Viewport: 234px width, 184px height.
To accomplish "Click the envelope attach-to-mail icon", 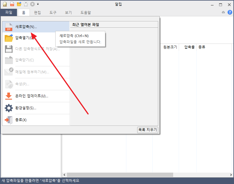I will (x=9, y=72).
